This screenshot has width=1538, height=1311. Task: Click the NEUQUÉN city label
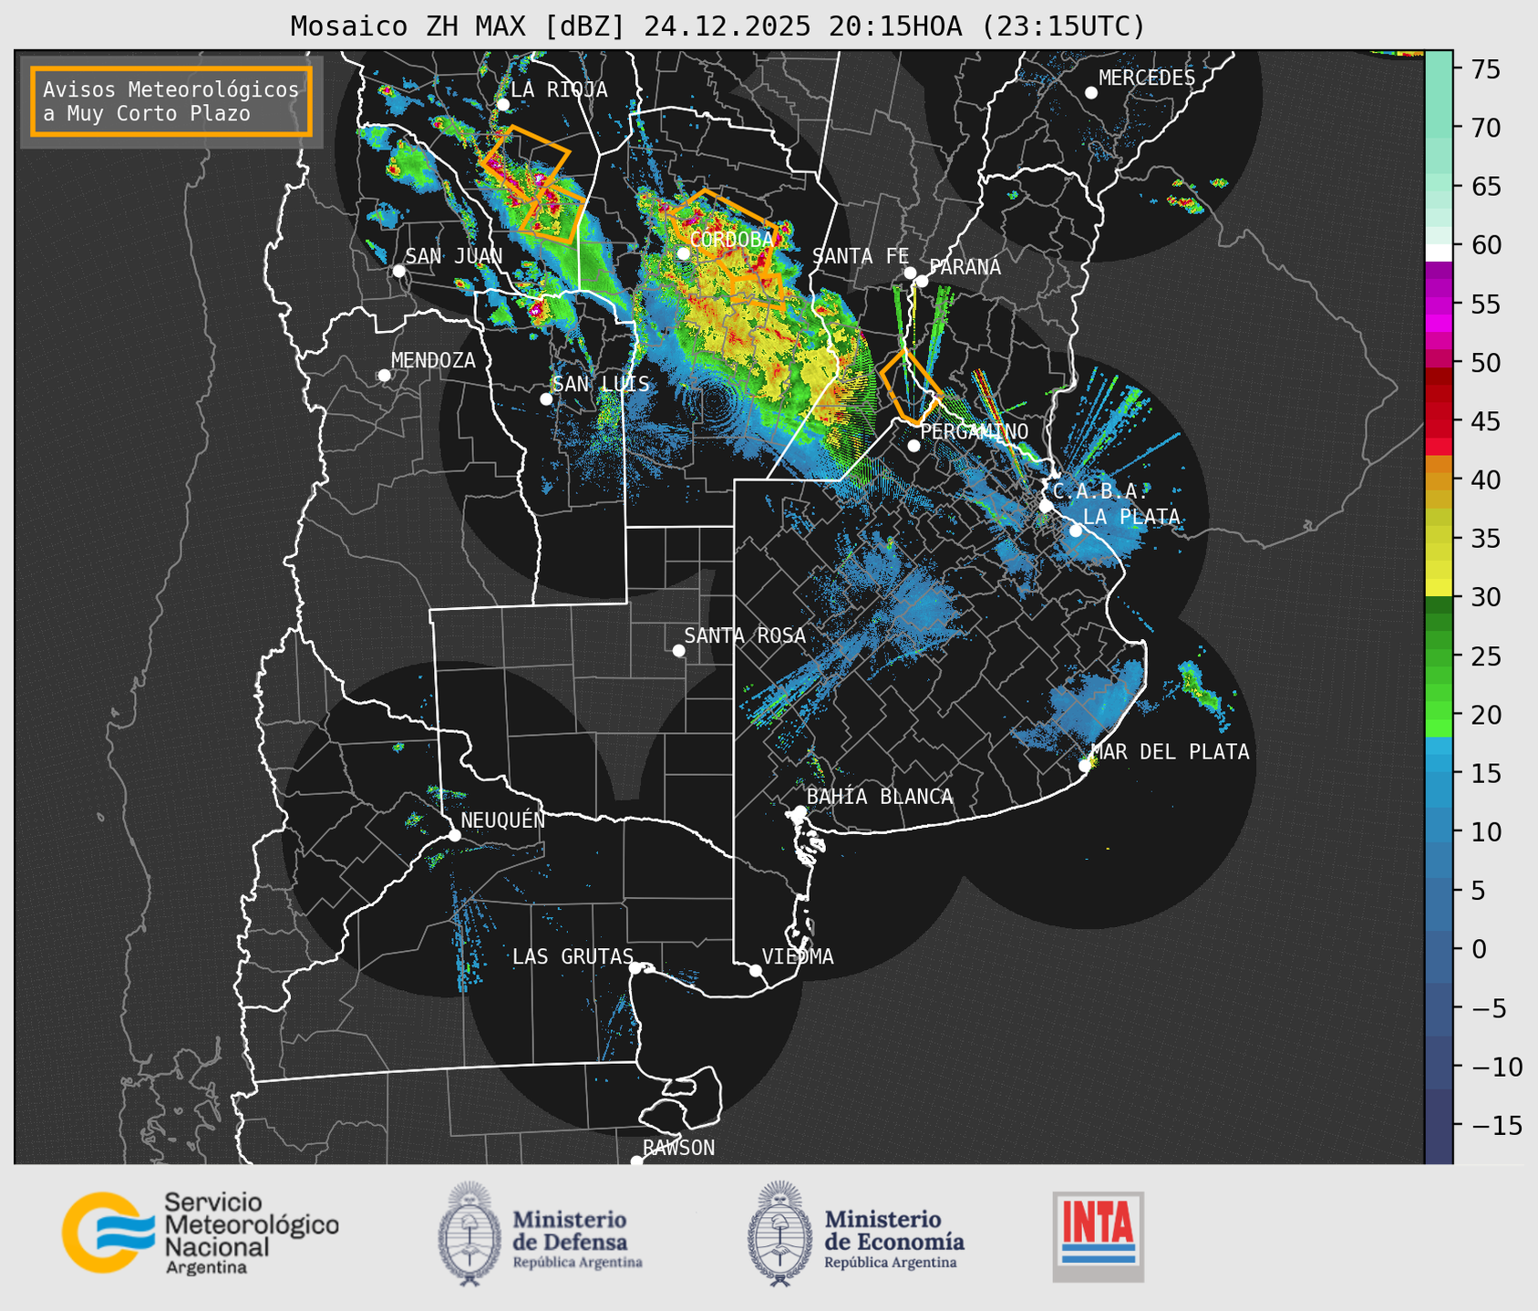pos(503,821)
